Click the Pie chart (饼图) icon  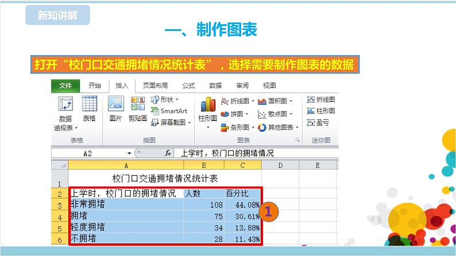225,114
